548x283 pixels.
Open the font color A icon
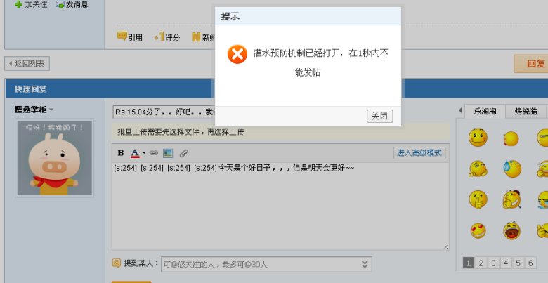click(135, 152)
